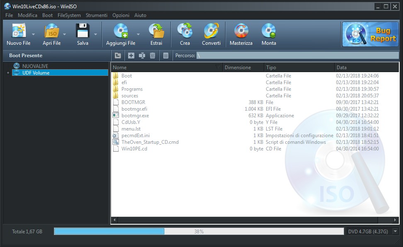Click the Apri File ISO icon

(x=52, y=31)
